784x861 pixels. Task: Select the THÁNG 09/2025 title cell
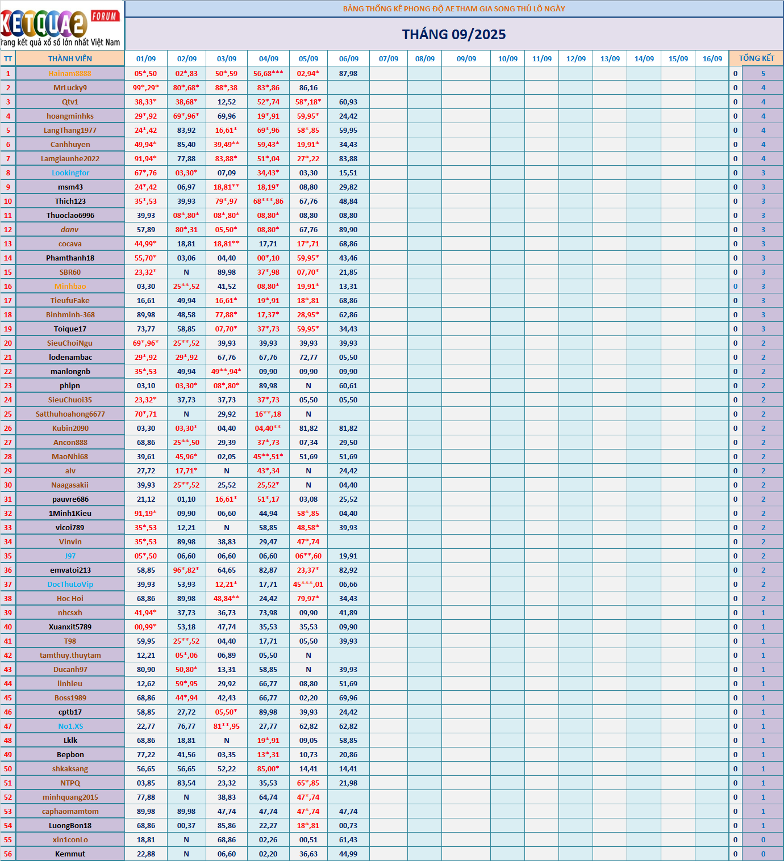click(454, 34)
